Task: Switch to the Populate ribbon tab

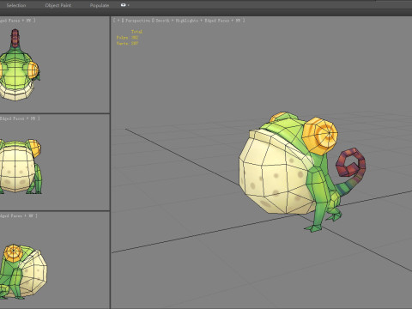Action: click(x=100, y=5)
